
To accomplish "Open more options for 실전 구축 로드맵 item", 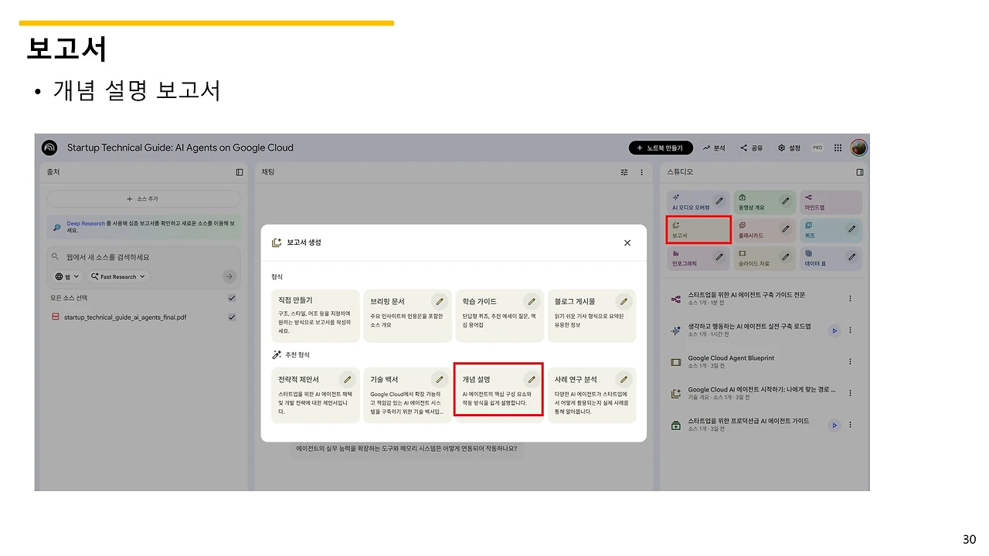I will (851, 331).
